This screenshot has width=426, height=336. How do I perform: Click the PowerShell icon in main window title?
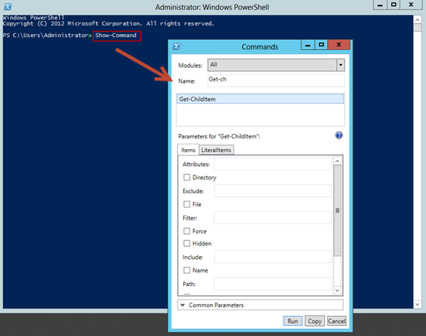pos(8,7)
